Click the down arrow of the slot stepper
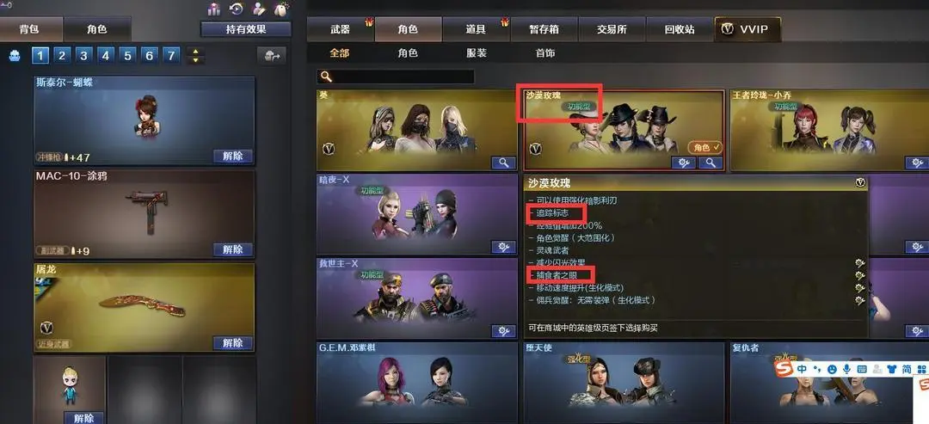The height and width of the screenshot is (424, 929). click(195, 60)
